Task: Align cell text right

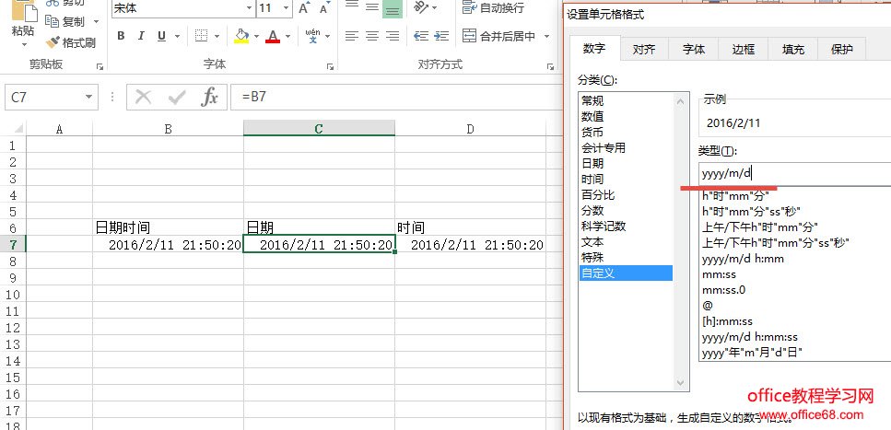Action: coord(393,36)
